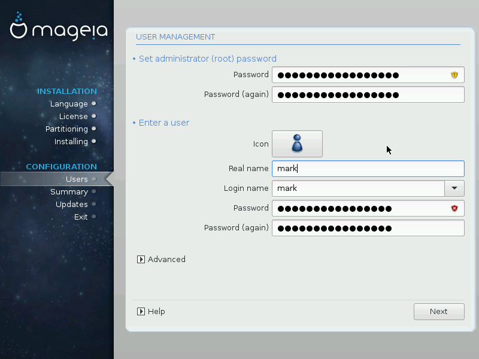479x359 pixels.
Task: Select the Partitioning step in sidebar
Action: (x=66, y=129)
